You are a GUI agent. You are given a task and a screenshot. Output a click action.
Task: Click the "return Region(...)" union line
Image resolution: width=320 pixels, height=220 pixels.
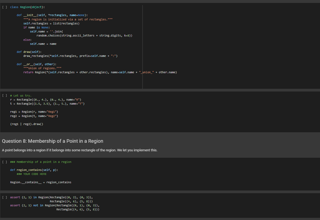[100, 72]
